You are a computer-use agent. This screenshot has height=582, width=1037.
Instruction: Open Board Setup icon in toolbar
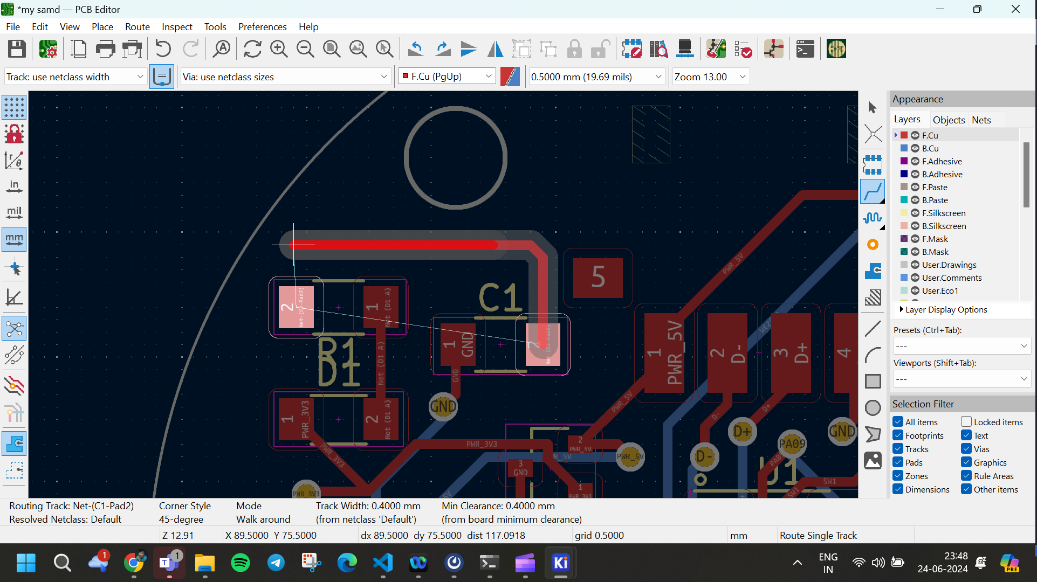[x=48, y=49]
